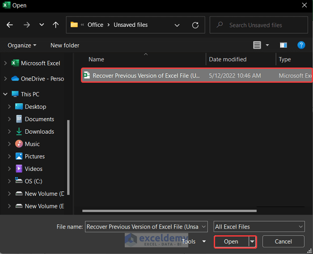
Task: Click the 5/12/2022 10:46 AM date cell
Action: point(235,76)
